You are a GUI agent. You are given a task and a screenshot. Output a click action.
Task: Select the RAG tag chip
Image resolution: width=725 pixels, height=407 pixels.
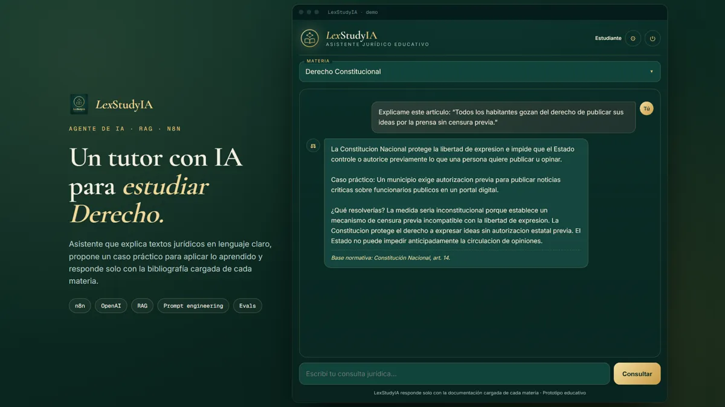pyautogui.click(x=142, y=306)
